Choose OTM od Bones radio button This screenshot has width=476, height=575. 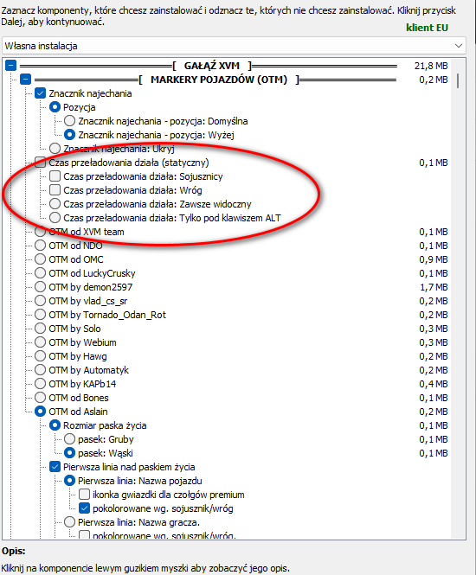[41, 398]
